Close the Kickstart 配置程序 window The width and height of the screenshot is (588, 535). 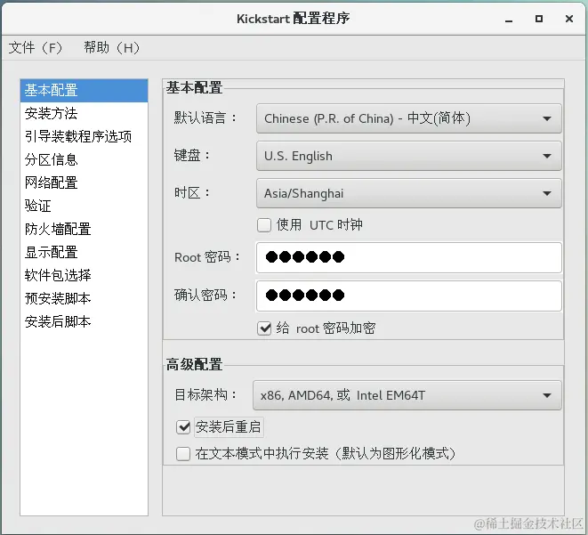click(x=569, y=19)
